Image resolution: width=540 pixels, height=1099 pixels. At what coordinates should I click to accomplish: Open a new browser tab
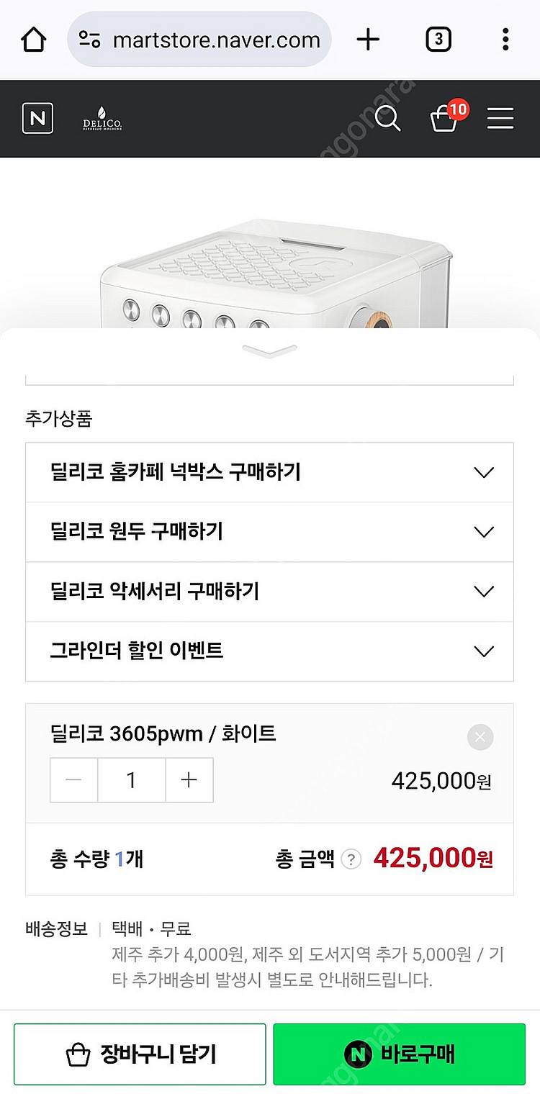click(368, 40)
